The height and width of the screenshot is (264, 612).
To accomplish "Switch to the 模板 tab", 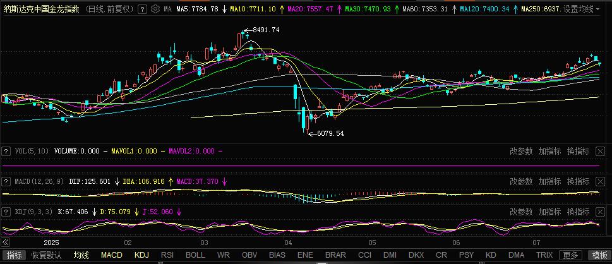I will click(x=599, y=255).
